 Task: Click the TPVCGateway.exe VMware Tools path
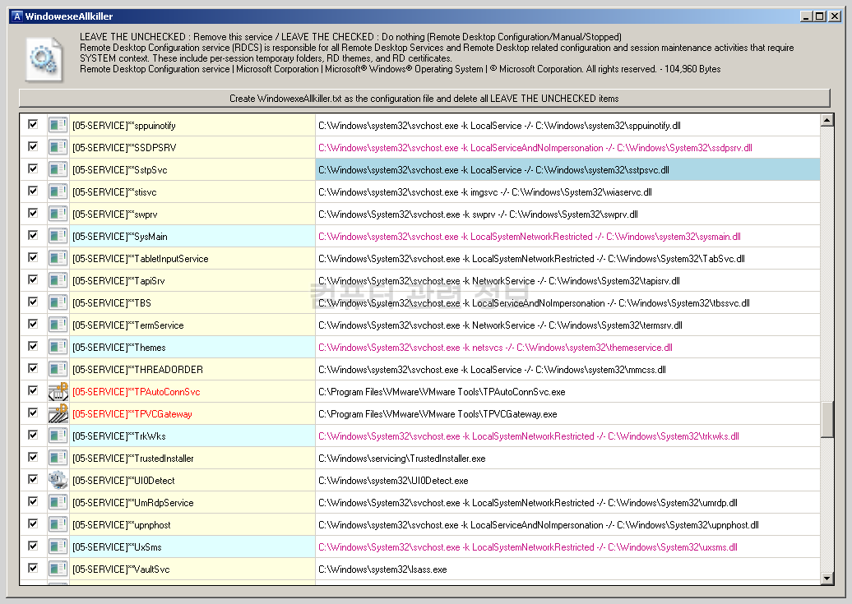[438, 414]
